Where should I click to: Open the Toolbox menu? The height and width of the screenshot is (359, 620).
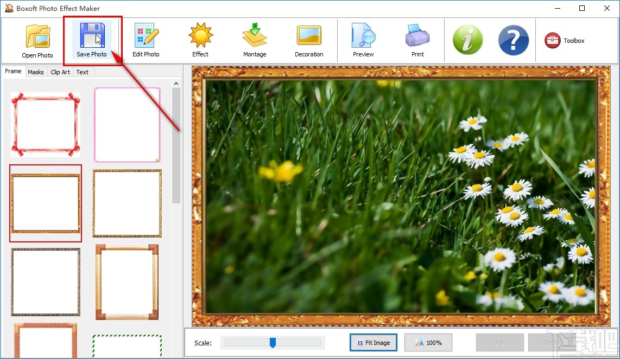point(565,40)
